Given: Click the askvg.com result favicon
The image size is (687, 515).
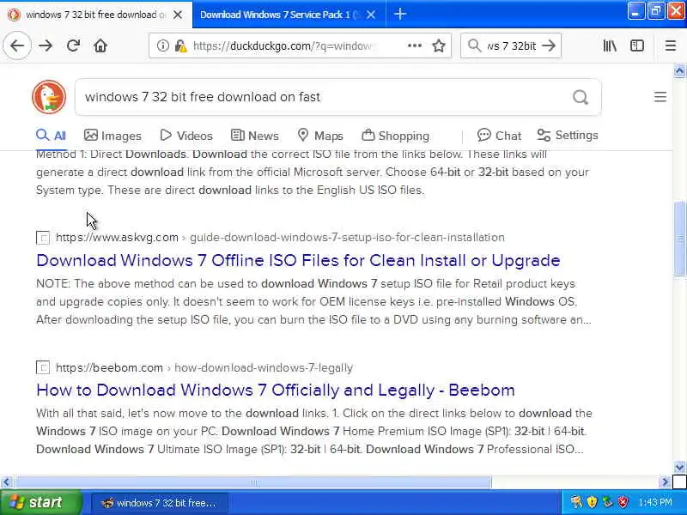Looking at the screenshot, I should [43, 238].
